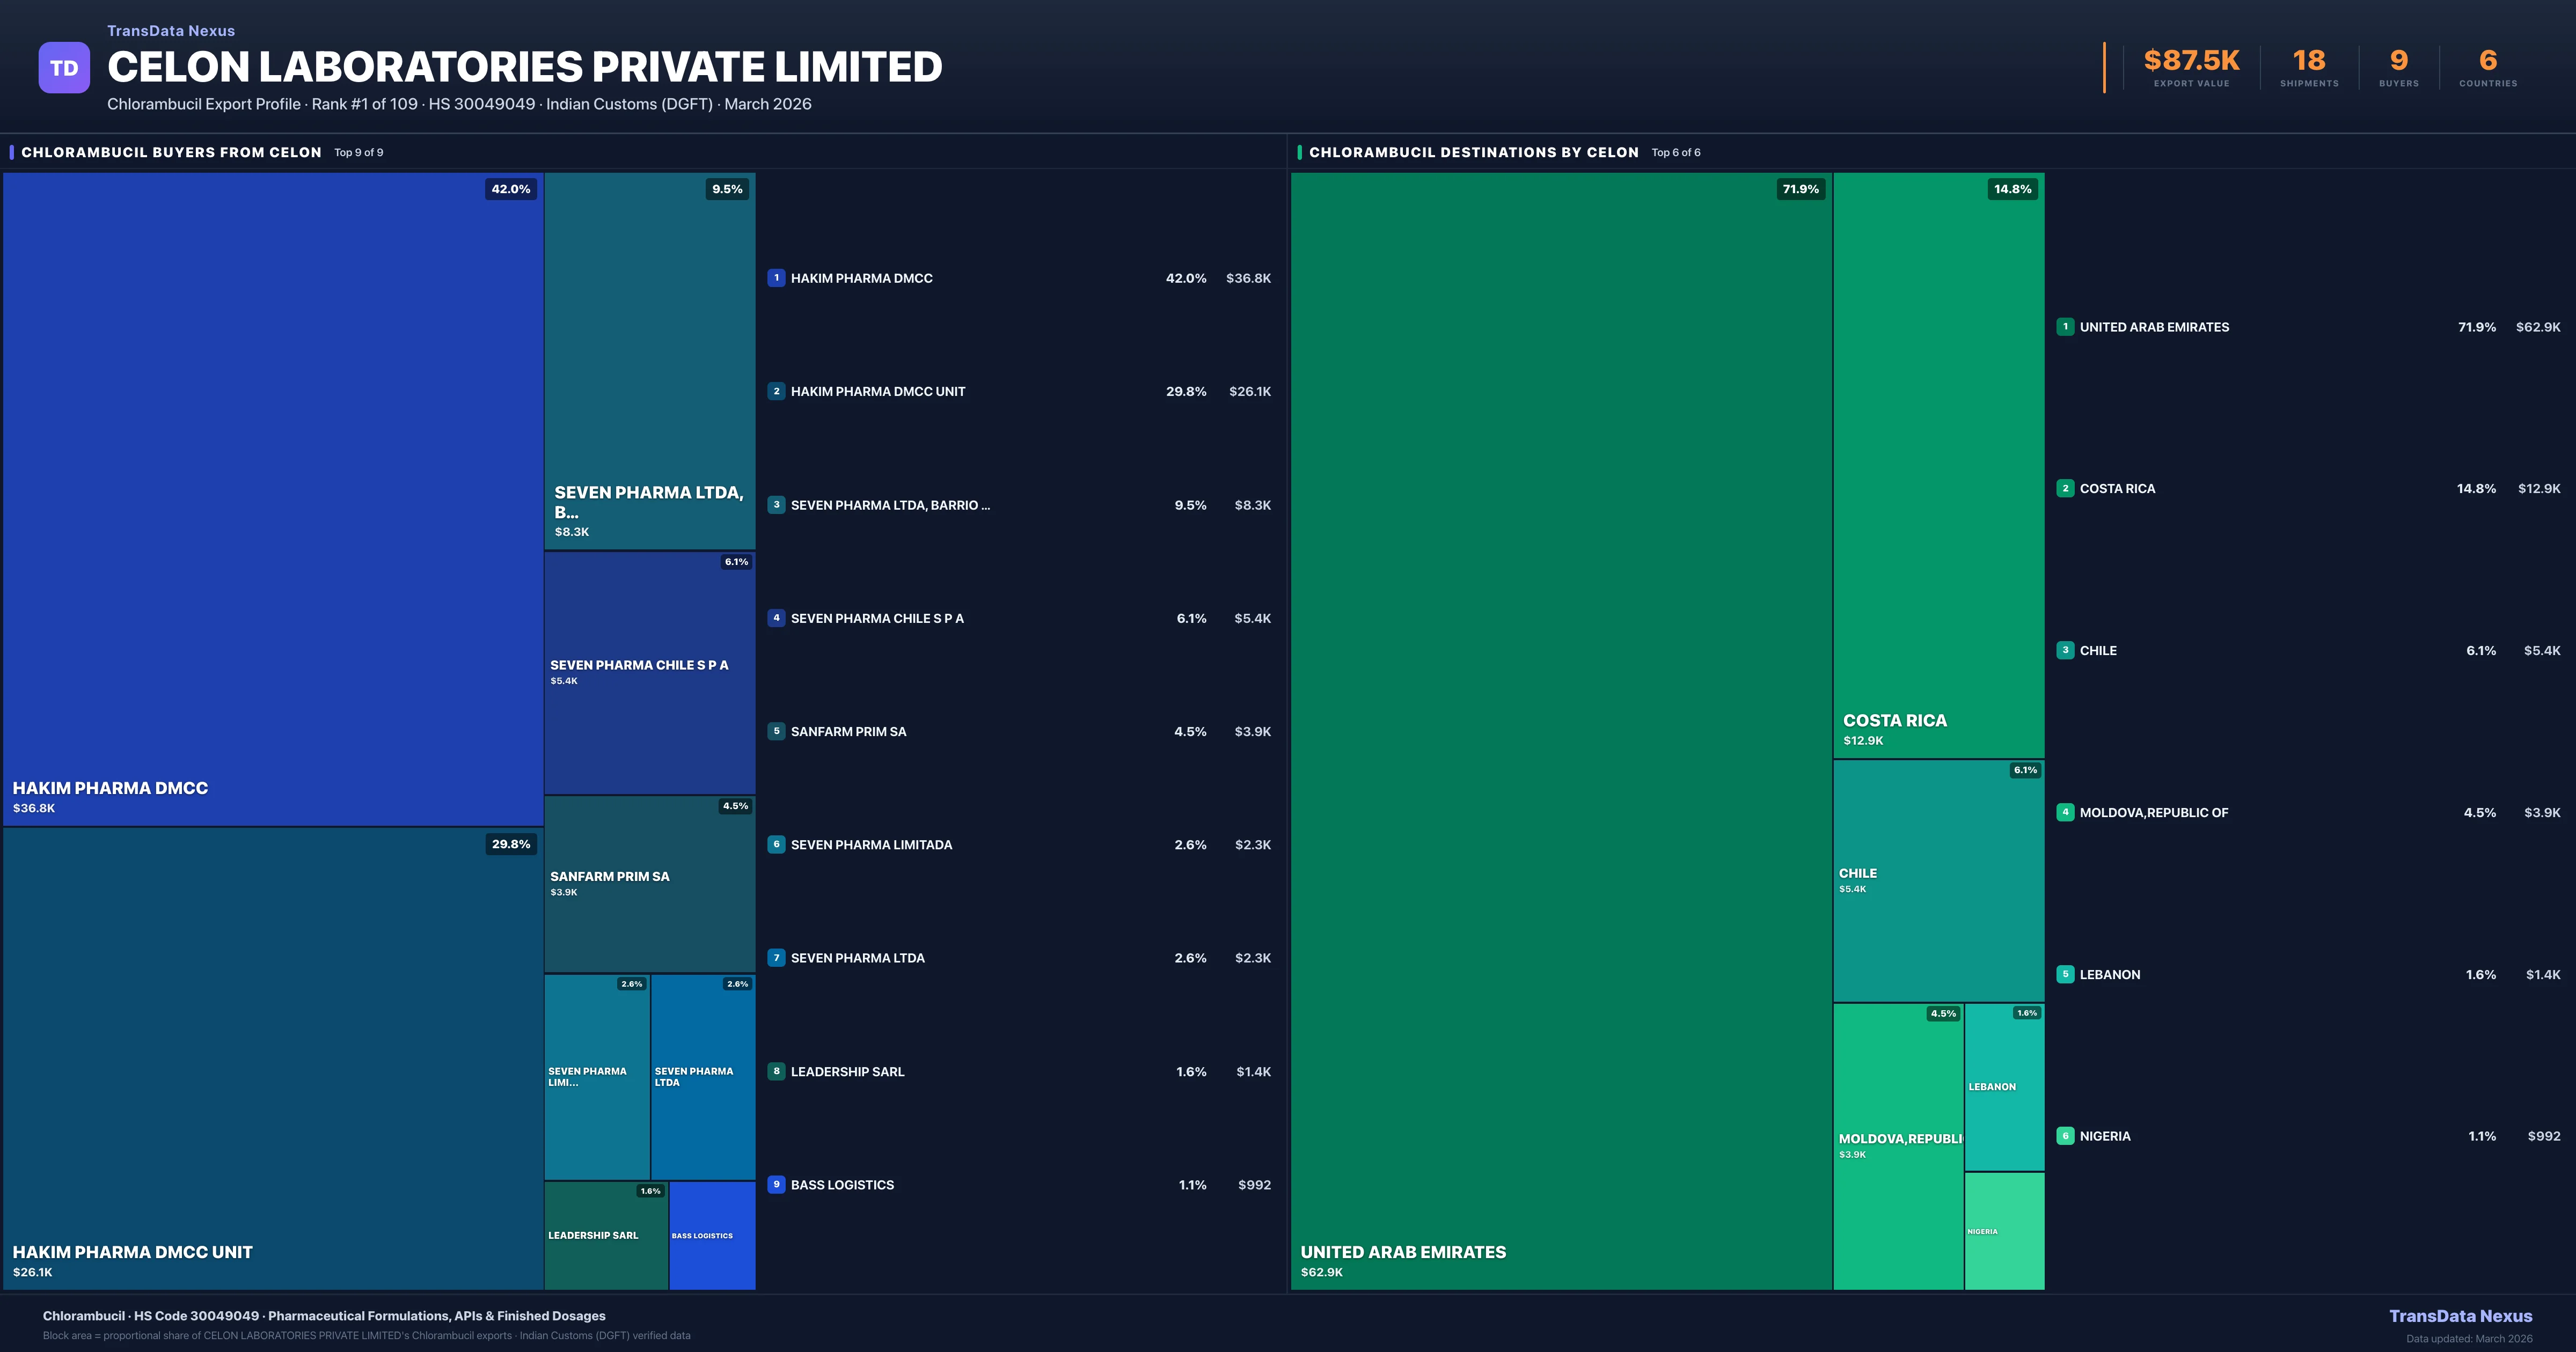2576x1352 pixels.
Task: Select rank badge 6 beside NIGERIA
Action: [2066, 1135]
